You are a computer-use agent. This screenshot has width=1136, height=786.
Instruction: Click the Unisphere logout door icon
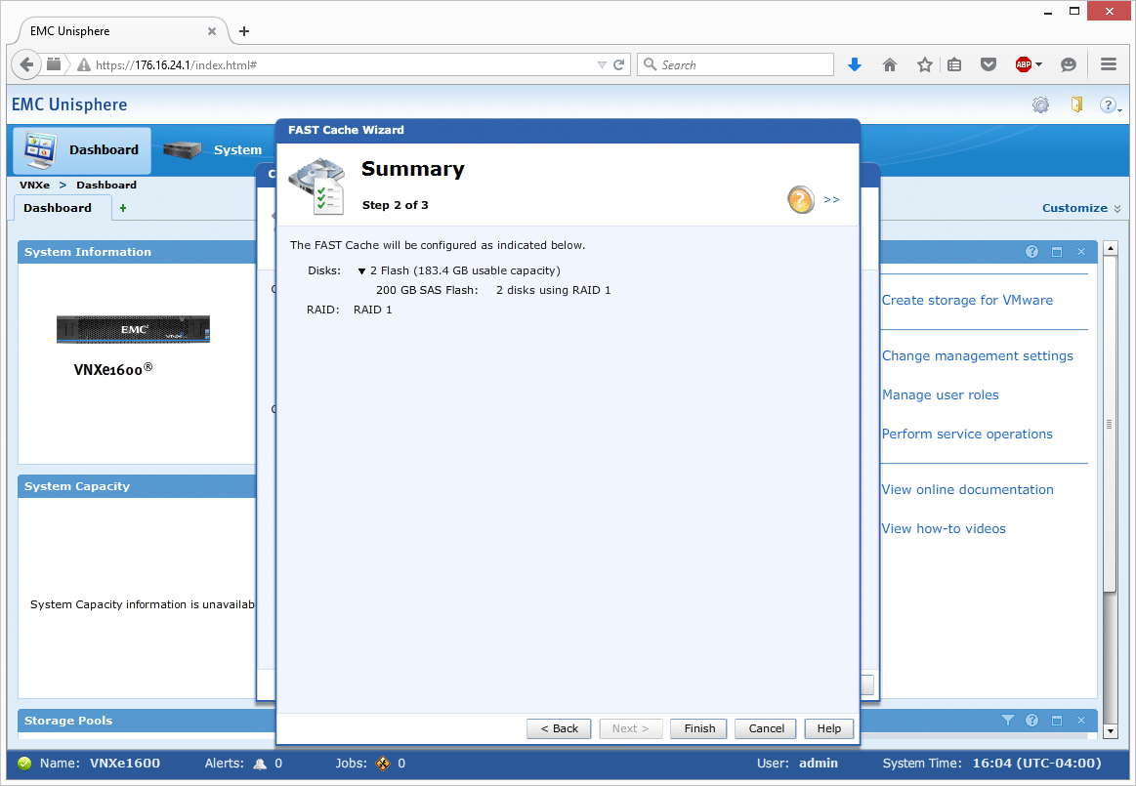(x=1077, y=105)
